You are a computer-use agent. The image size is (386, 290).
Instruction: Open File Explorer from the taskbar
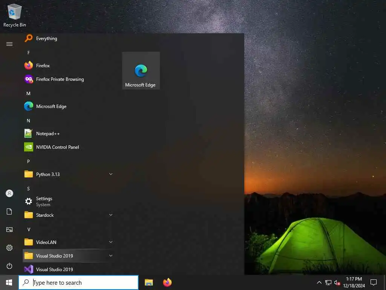pyautogui.click(x=149, y=282)
